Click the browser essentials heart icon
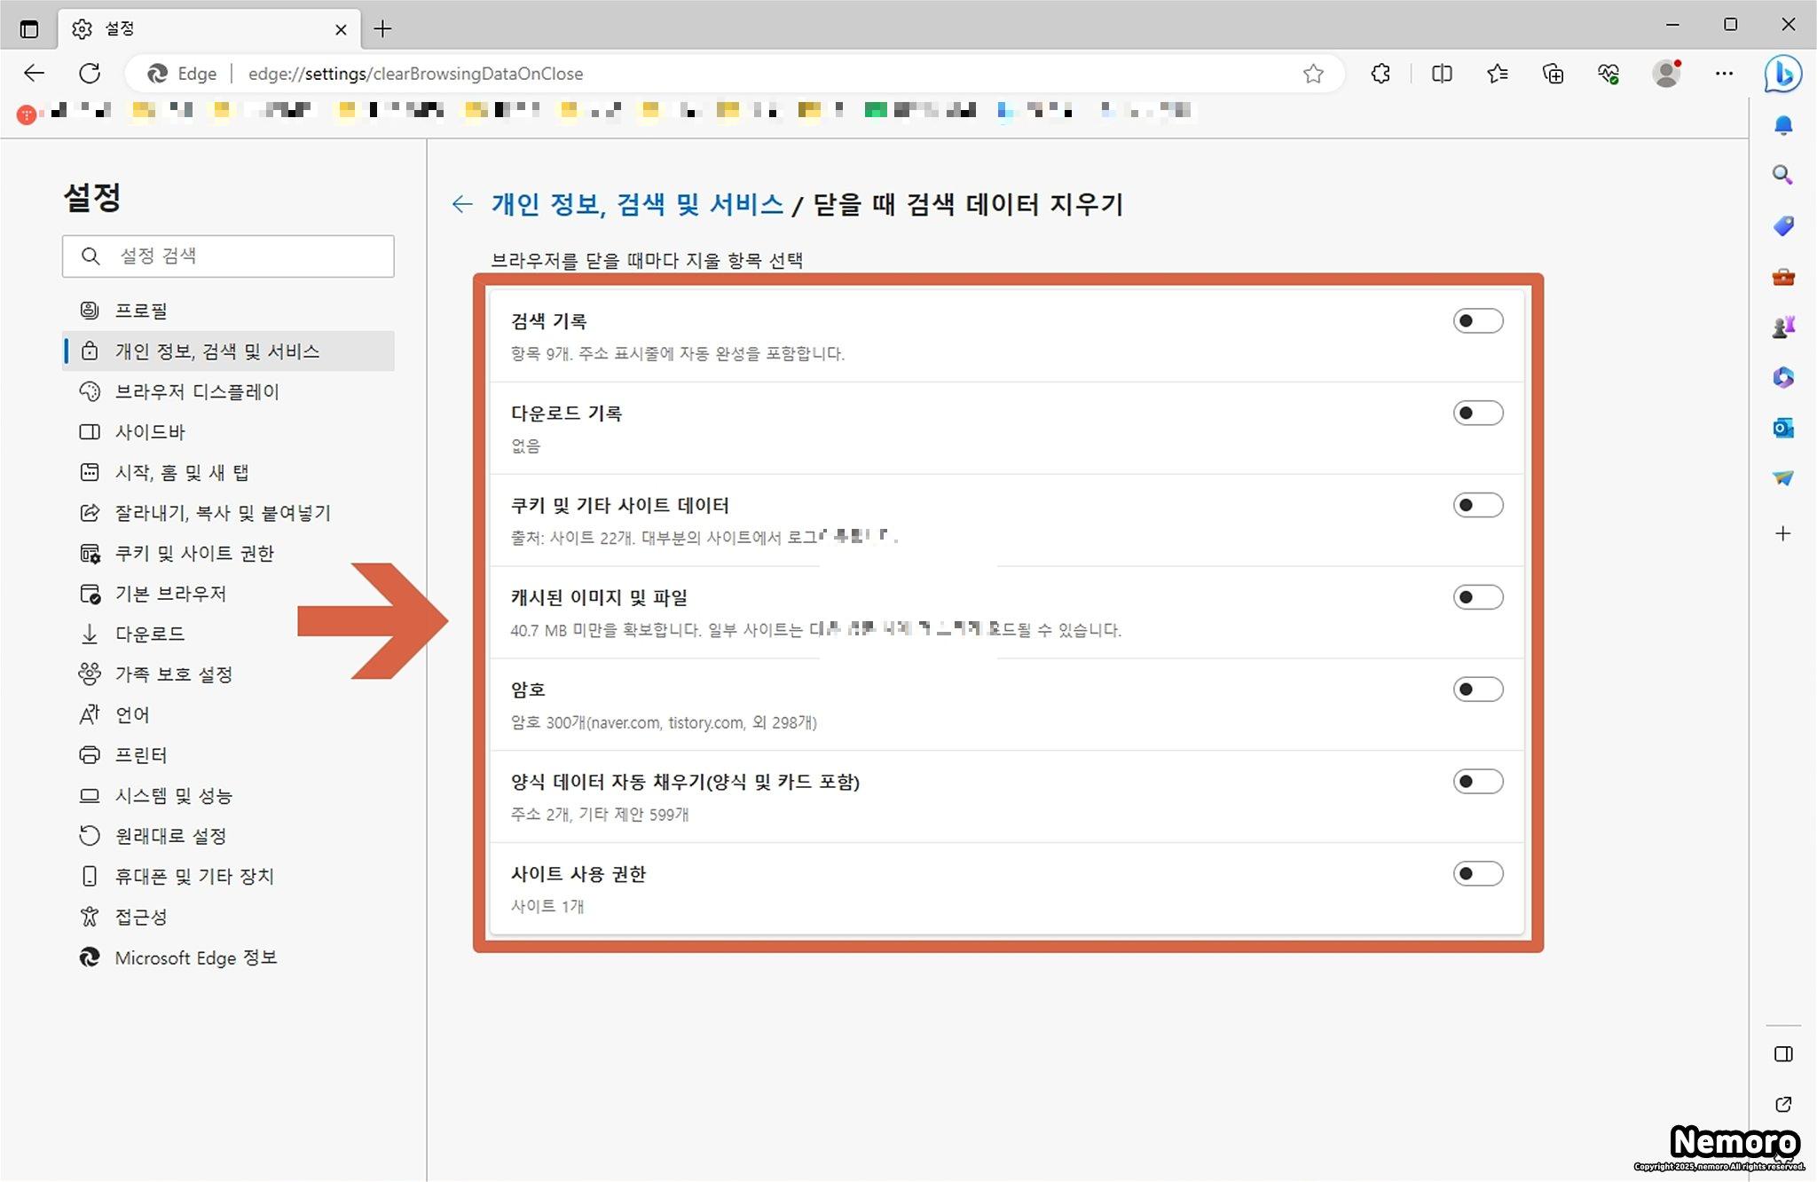This screenshot has width=1817, height=1182. [x=1609, y=74]
